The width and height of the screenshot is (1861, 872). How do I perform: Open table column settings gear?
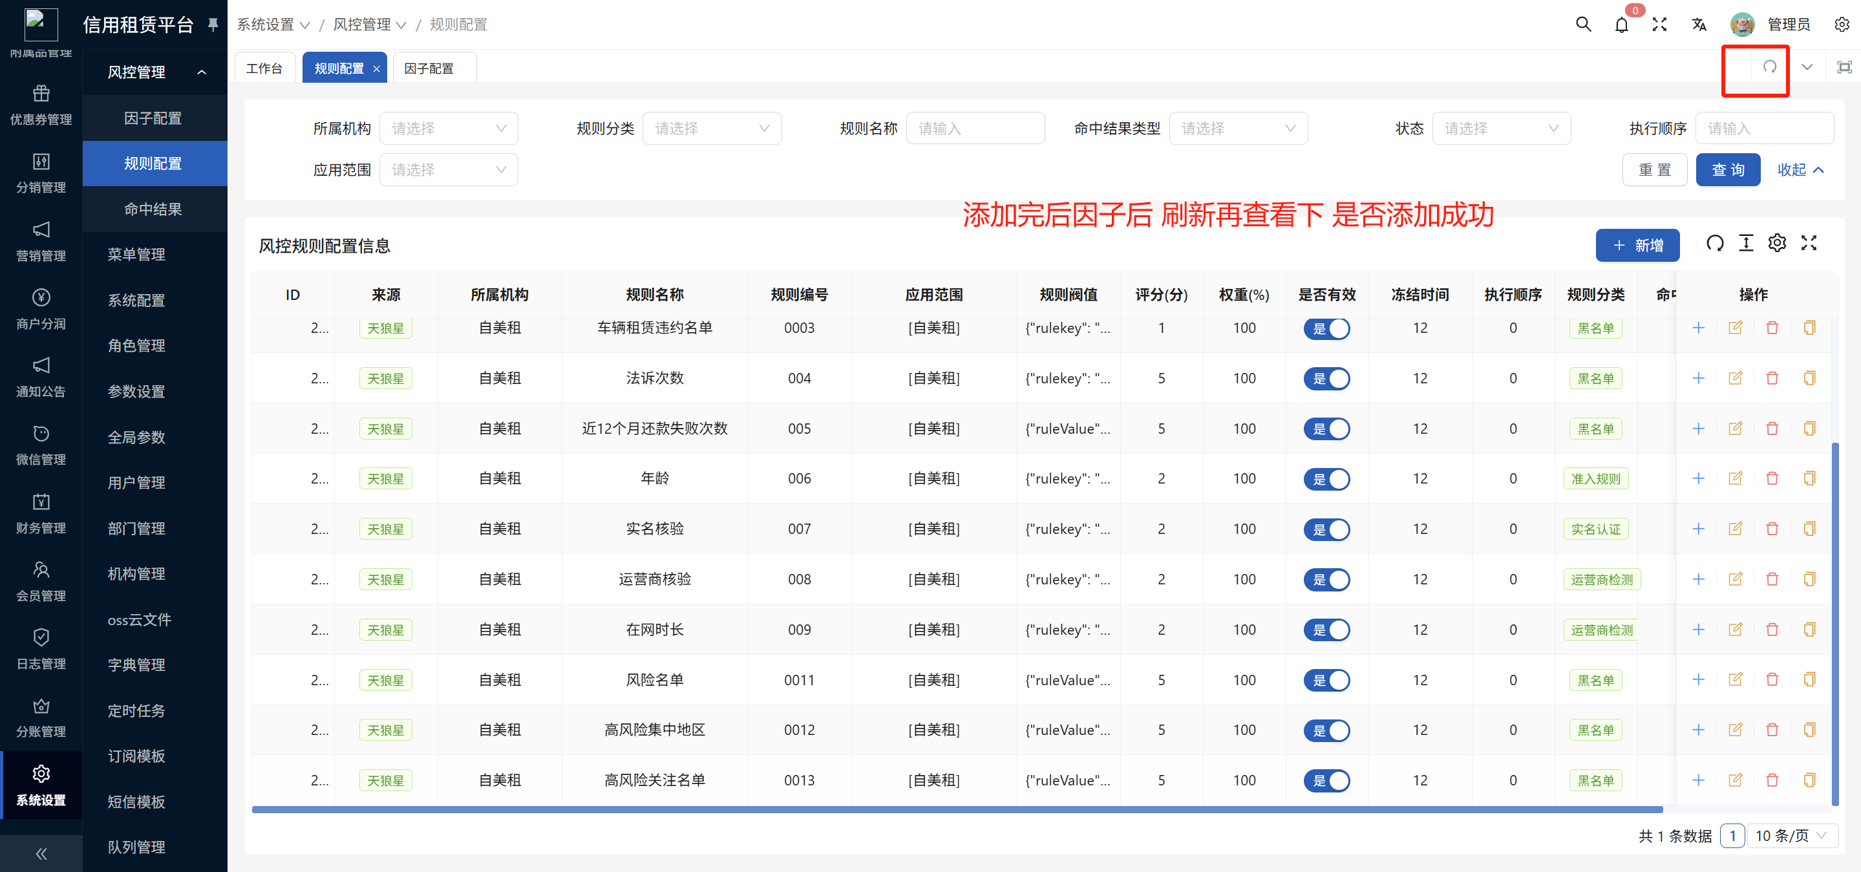pos(1777,244)
